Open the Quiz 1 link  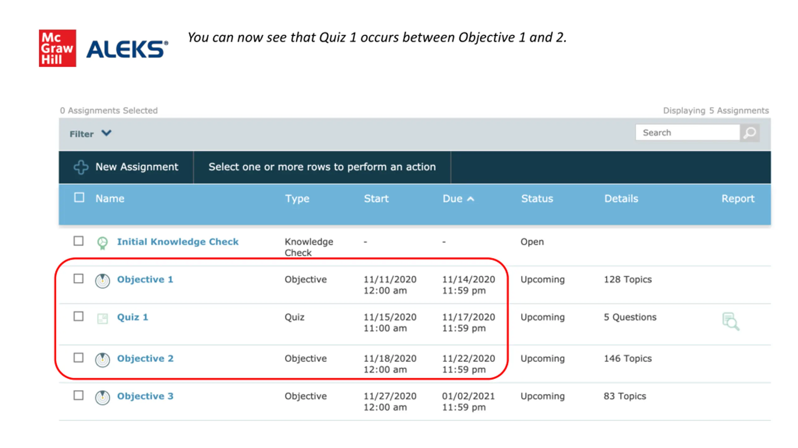(132, 317)
